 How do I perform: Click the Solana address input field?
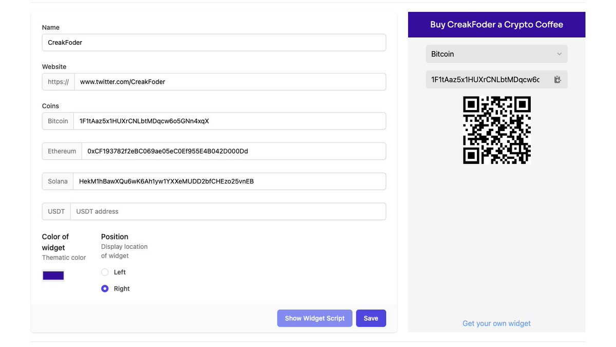tap(229, 181)
